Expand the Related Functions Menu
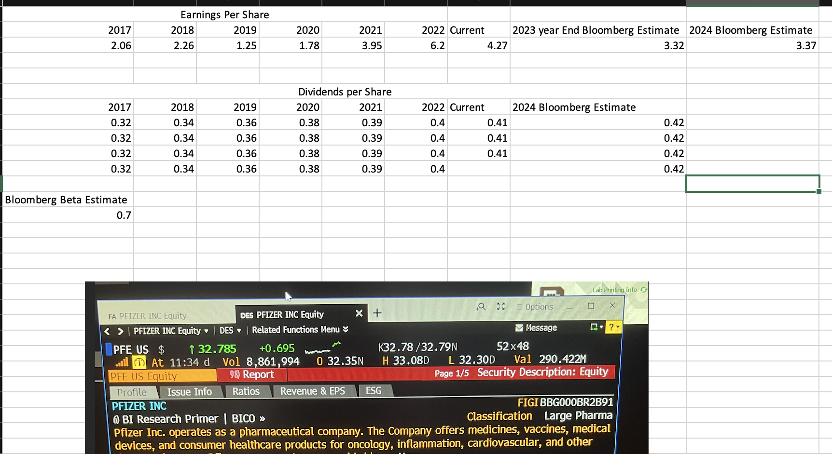Image resolution: width=832 pixels, height=454 pixels. 300,330
